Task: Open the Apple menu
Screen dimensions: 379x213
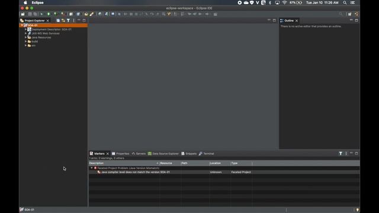Action: click(25, 2)
